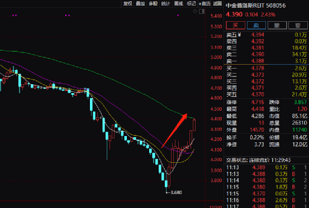Click the 返回 back button
The image size is (309, 208).
pyautogui.click(x=217, y=3)
